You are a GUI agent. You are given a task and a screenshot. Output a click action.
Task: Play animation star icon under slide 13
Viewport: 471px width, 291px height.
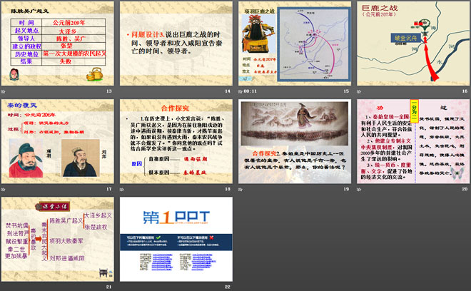click(x=3, y=91)
